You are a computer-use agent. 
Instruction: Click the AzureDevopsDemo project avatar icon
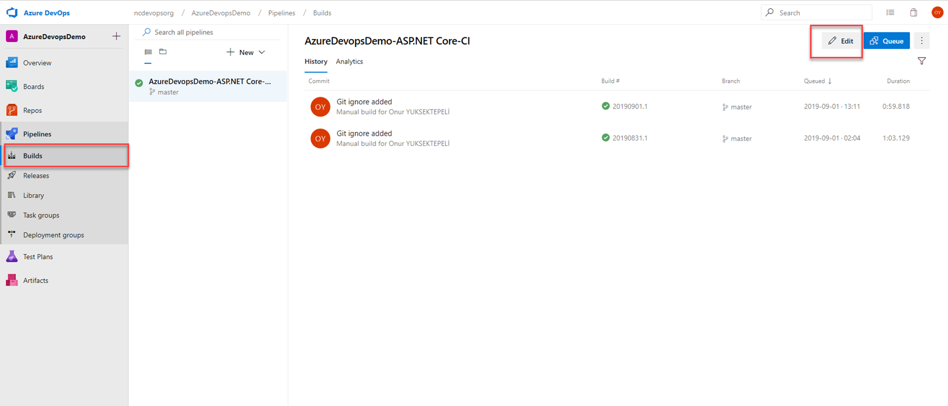coord(12,36)
